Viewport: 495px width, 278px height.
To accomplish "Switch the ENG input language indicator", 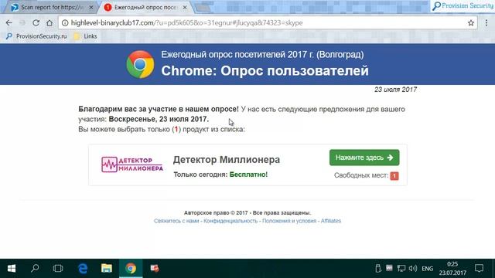I will [427, 269].
